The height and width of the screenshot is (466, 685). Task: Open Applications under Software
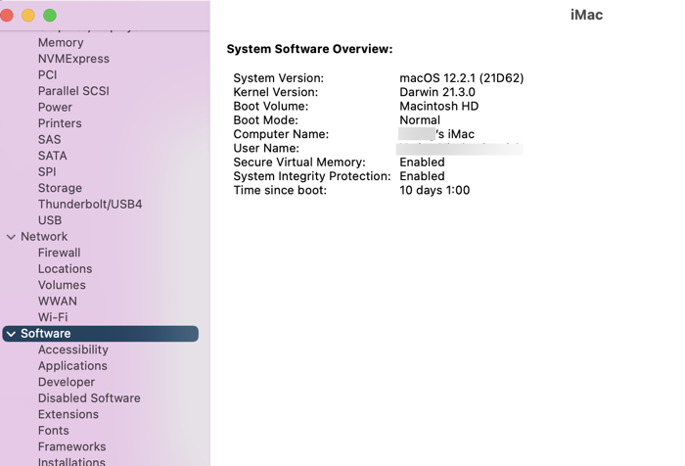click(x=72, y=366)
